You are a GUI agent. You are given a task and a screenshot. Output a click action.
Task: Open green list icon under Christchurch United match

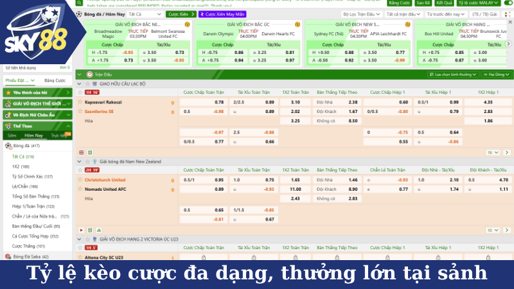coord(90,230)
